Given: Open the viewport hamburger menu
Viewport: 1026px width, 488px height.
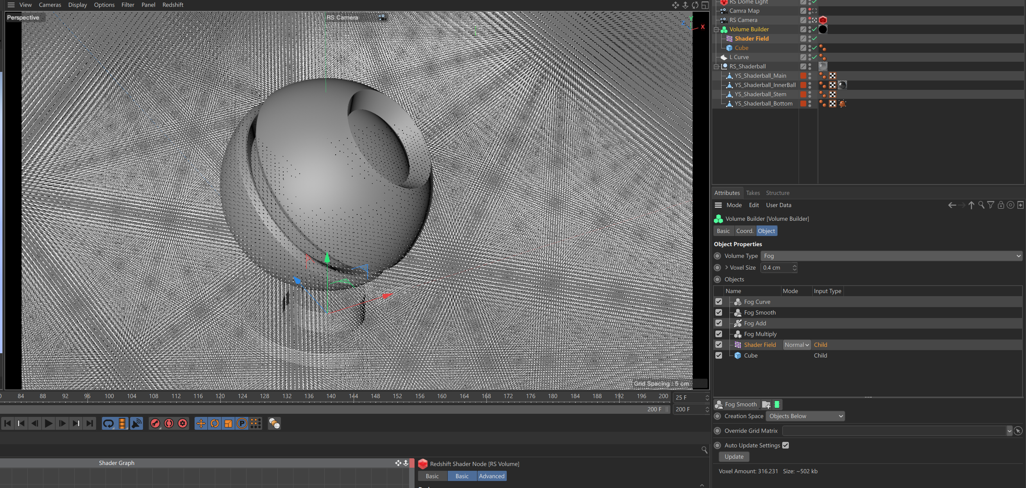Looking at the screenshot, I should pos(11,5).
